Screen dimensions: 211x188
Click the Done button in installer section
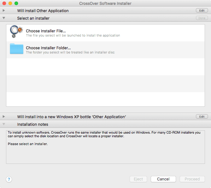(x=202, y=18)
